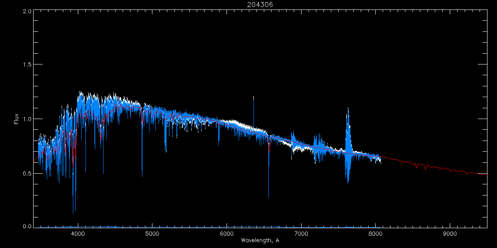497x248 pixels.
Task: Click the 1.5 flux tick label
Action: 28,65
